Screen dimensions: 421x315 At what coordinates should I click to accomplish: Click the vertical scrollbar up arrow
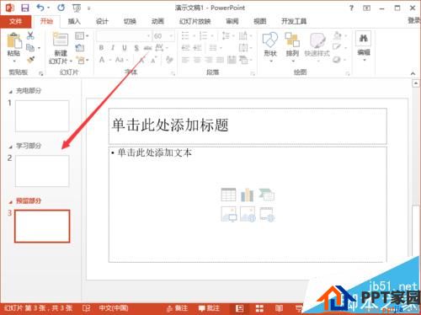click(416, 83)
